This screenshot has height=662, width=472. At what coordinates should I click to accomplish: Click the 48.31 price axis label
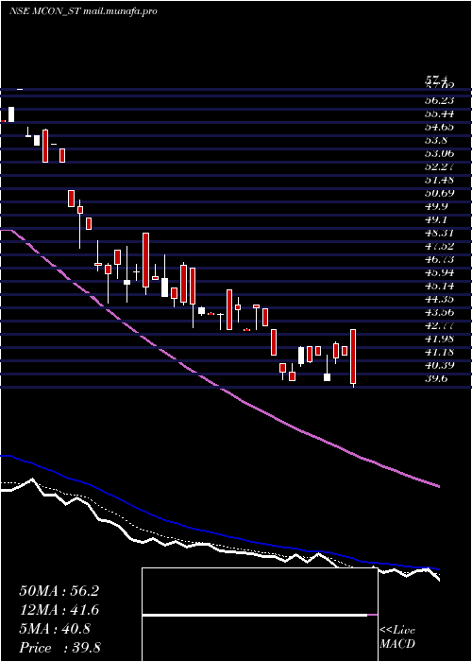point(440,233)
